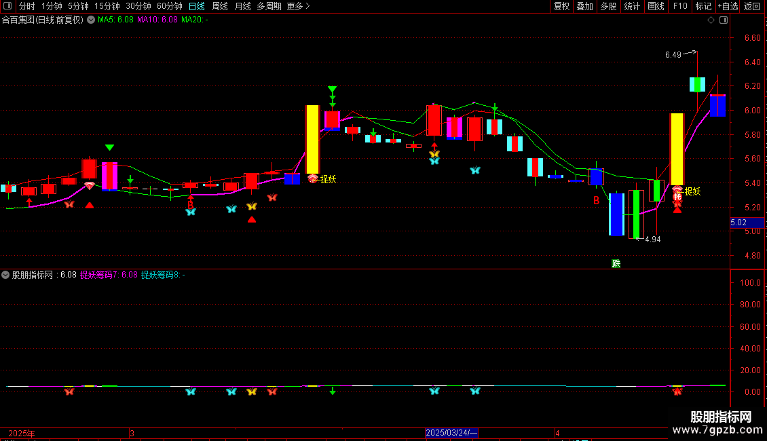The width and height of the screenshot is (767, 441).
Task: Click the 5.02 current price tag on axis
Action: point(747,223)
